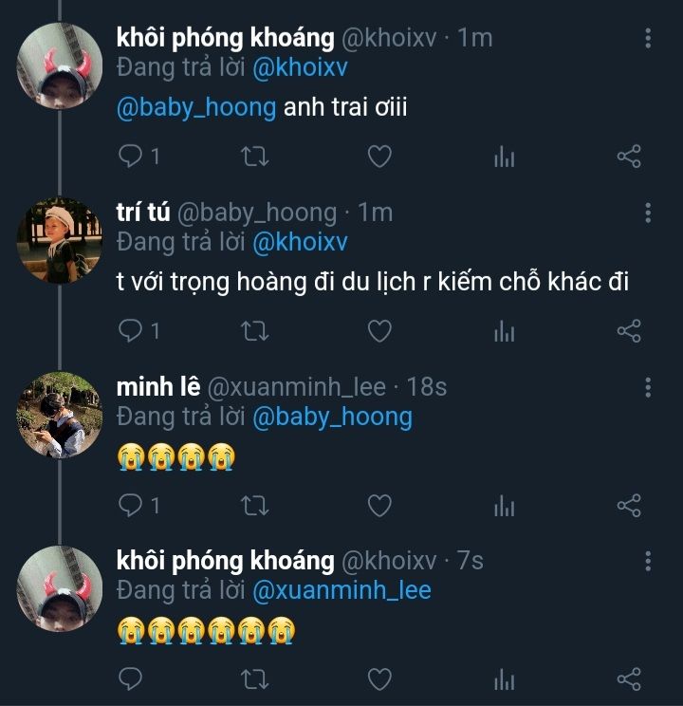This screenshot has height=706, width=683.
Task: Reply to the last khôi phóng khoáng tweet
Action: pos(131,679)
